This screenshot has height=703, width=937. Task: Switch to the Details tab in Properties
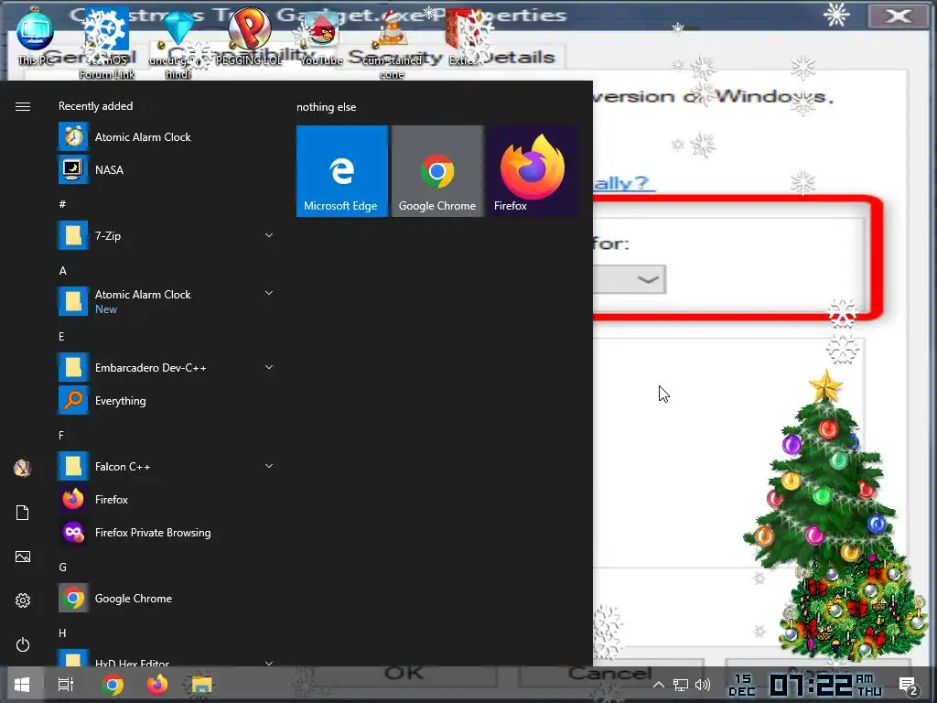pyautogui.click(x=520, y=57)
